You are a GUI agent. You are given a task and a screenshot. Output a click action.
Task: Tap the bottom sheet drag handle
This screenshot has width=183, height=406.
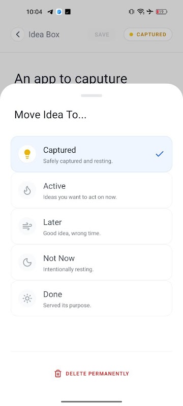coord(91,95)
